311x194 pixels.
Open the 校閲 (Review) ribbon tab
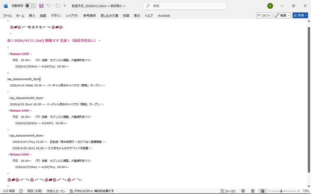point(126,16)
